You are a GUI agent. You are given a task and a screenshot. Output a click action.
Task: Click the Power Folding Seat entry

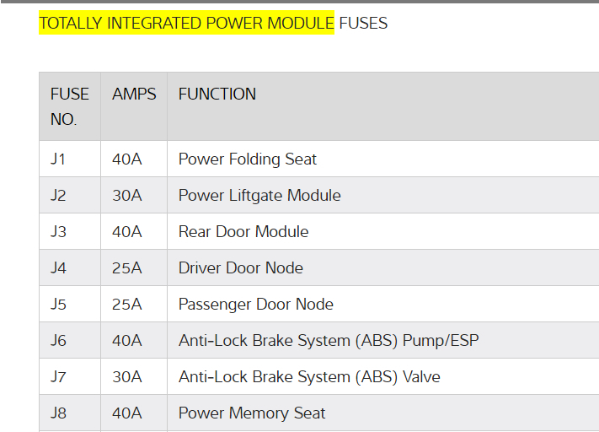(248, 159)
